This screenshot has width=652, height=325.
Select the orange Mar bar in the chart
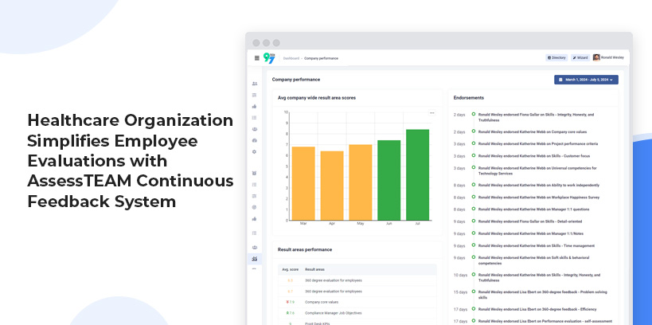pyautogui.click(x=303, y=183)
